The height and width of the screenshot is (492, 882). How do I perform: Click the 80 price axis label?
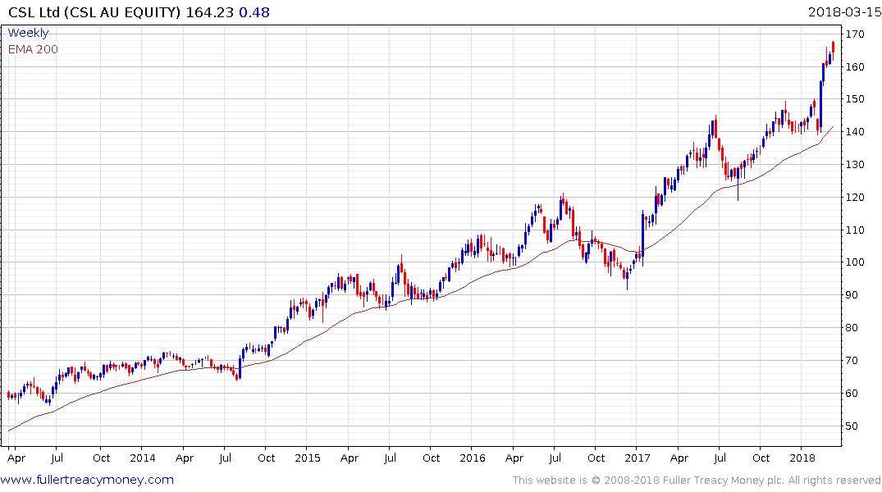[852, 328]
